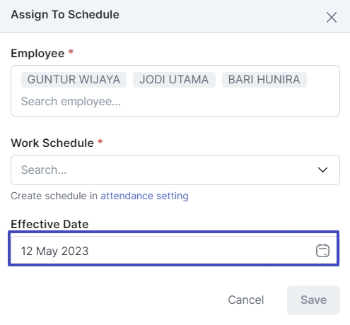Click empty space beside BARI HUNIRA chip
The image size is (350, 325).
322,80
